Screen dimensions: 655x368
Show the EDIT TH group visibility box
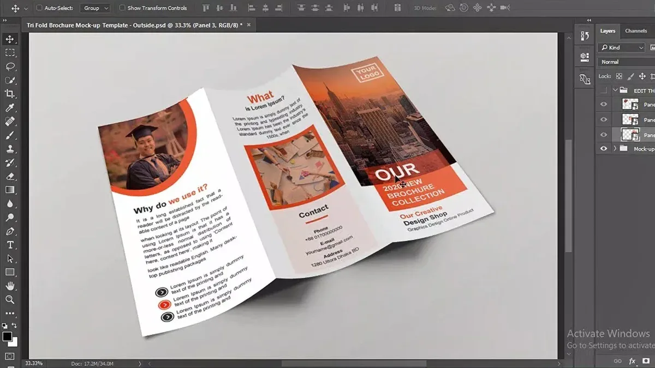pyautogui.click(x=604, y=91)
